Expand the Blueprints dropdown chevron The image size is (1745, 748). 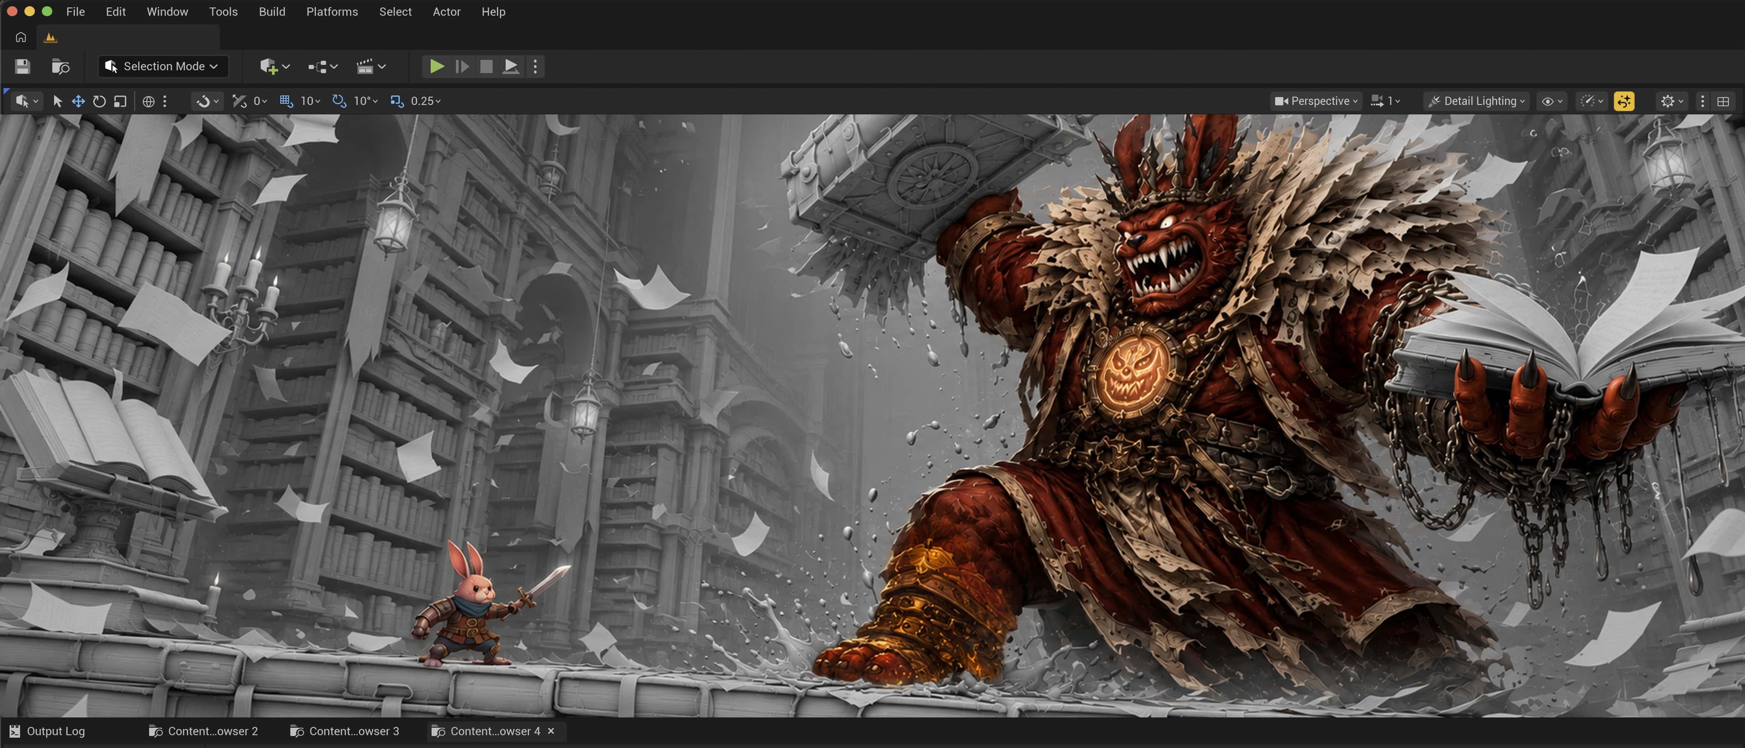point(334,67)
